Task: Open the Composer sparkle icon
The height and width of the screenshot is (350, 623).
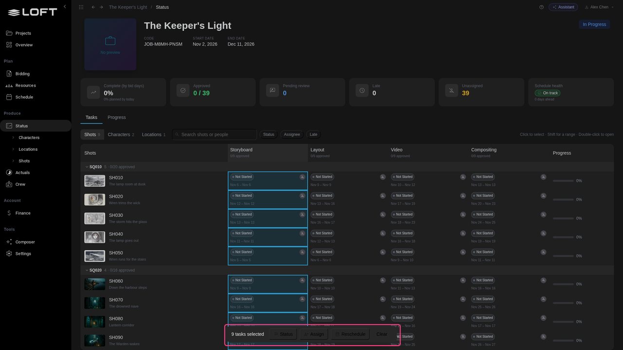Action: (x=9, y=242)
